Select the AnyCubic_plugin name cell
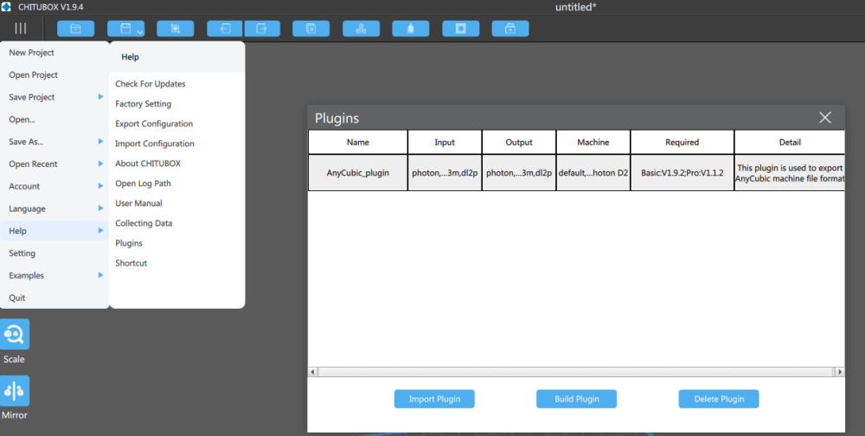Screen dimensions: 865x436 (358, 173)
